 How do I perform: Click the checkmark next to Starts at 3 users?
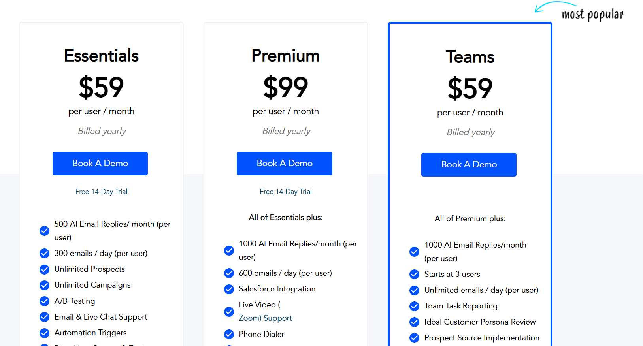click(414, 274)
